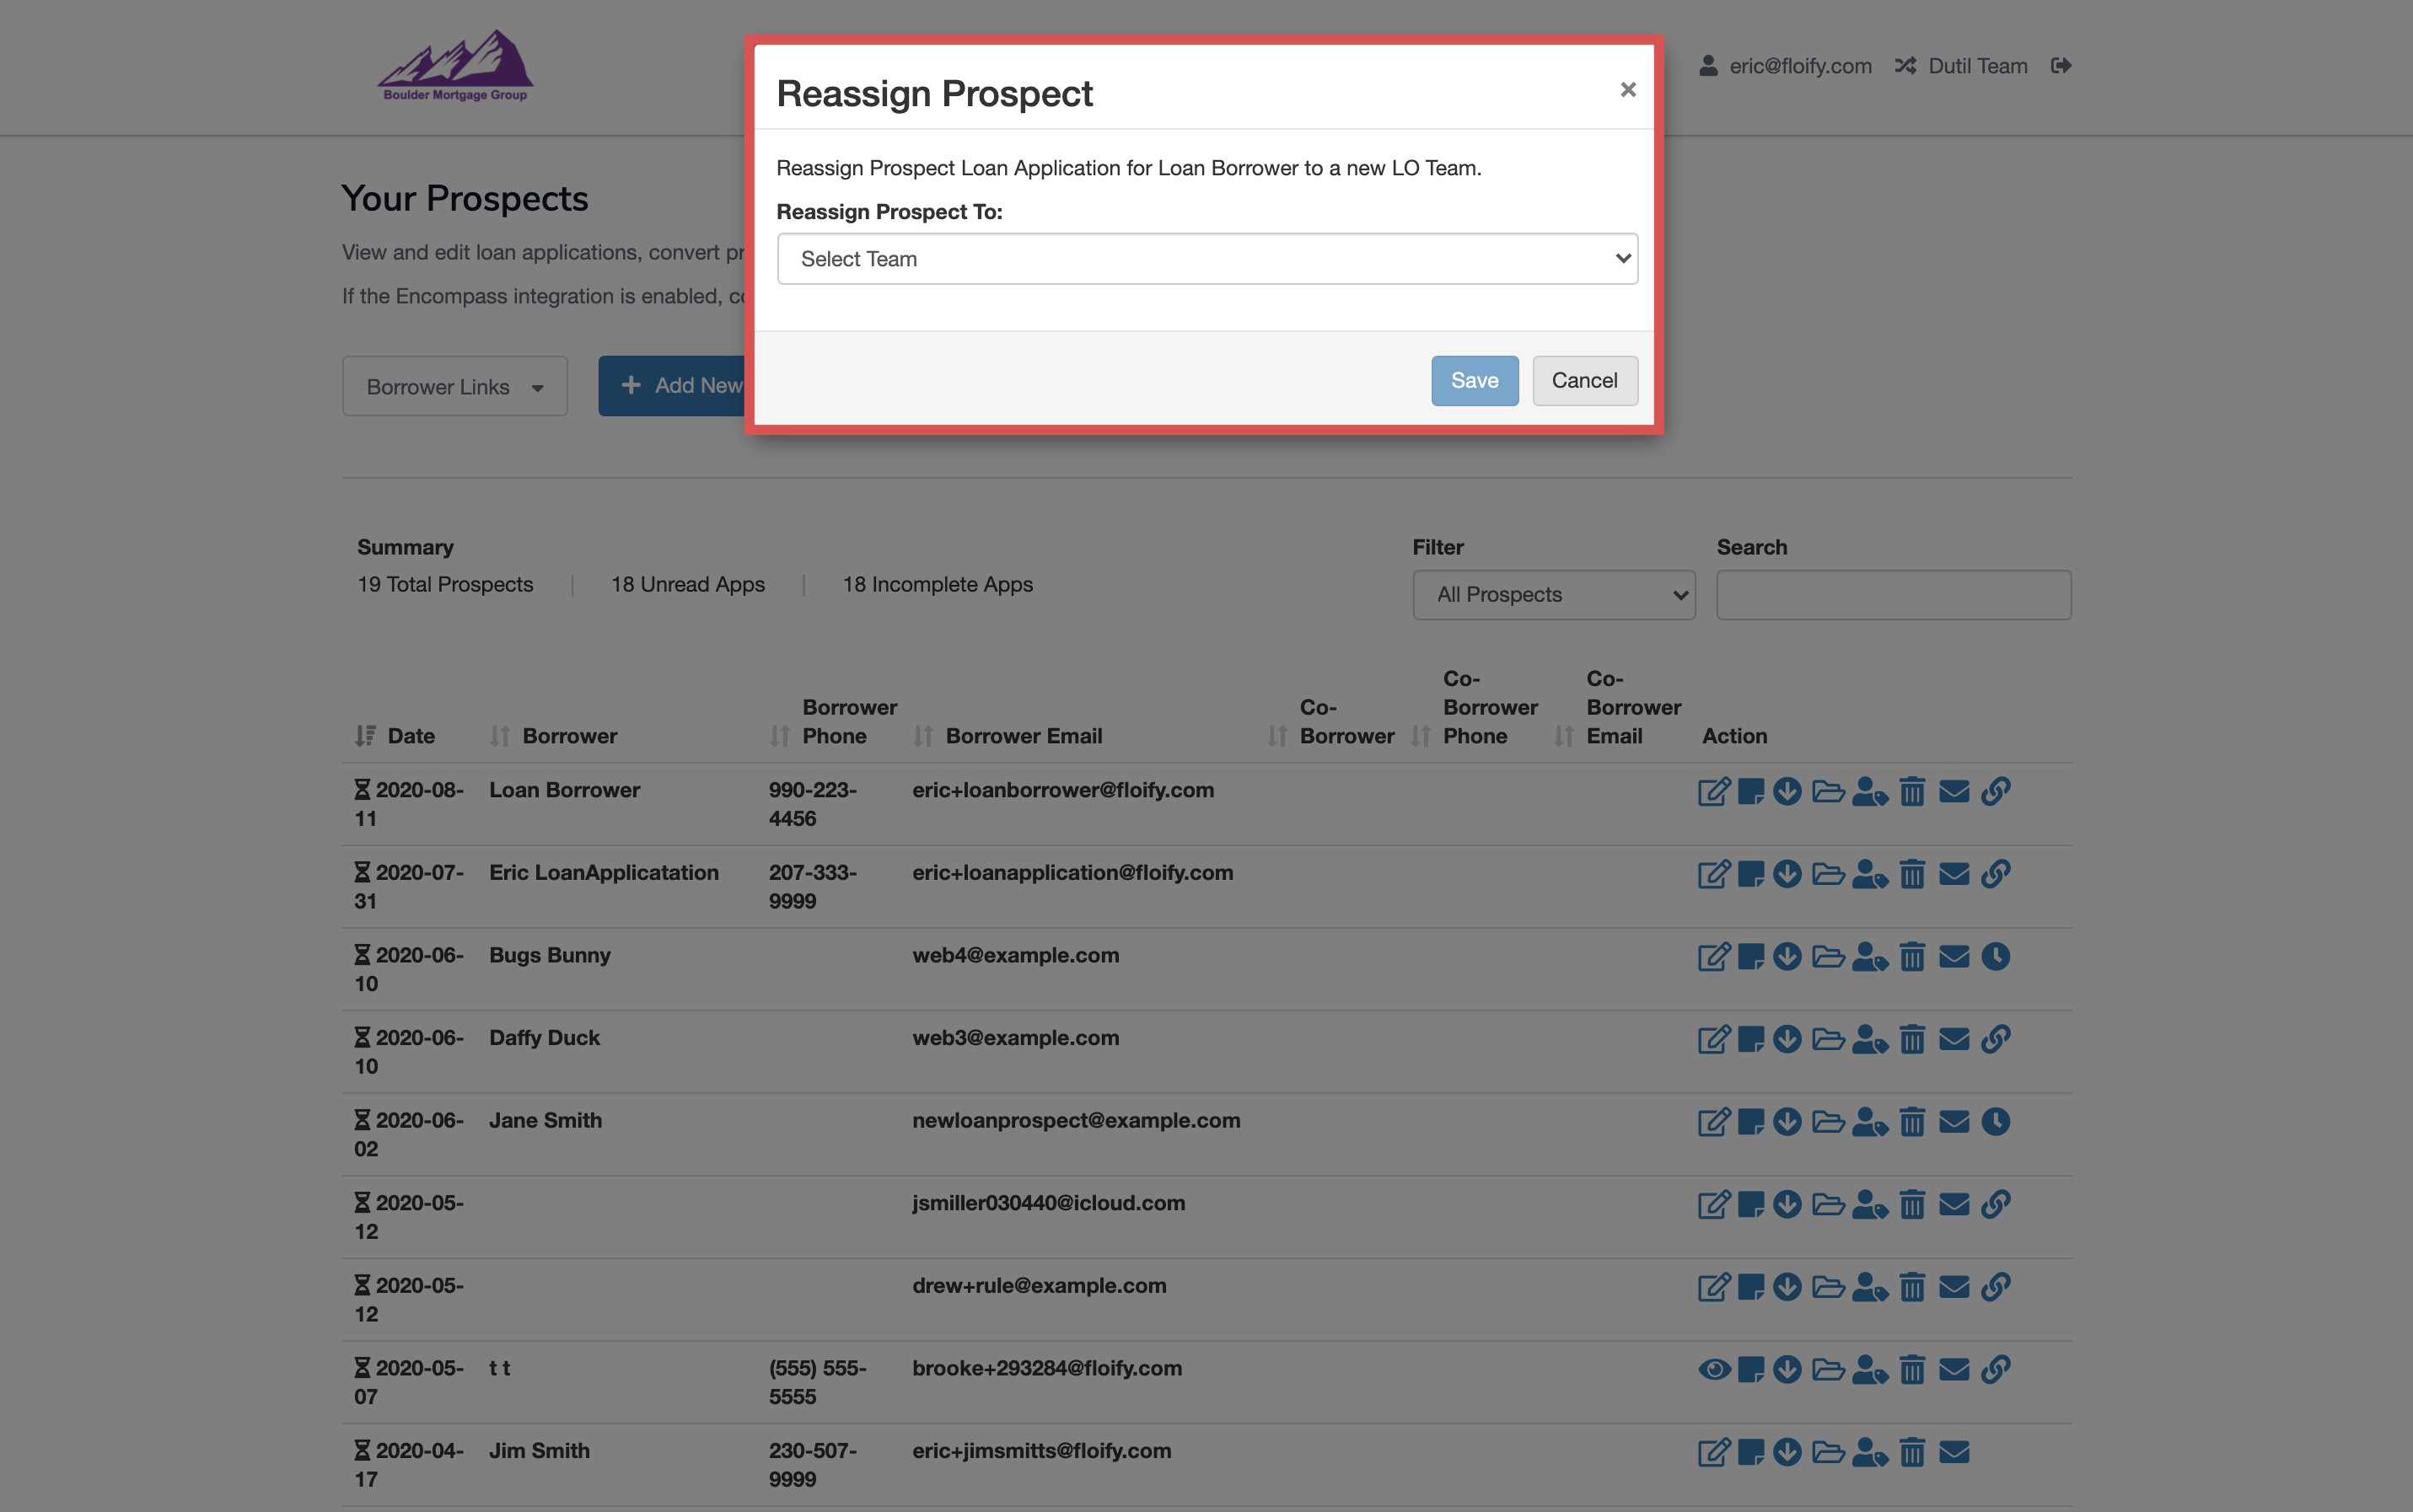Click the Daffy Duck borrower name
This screenshot has height=1512, width=2413.
pyautogui.click(x=544, y=1038)
